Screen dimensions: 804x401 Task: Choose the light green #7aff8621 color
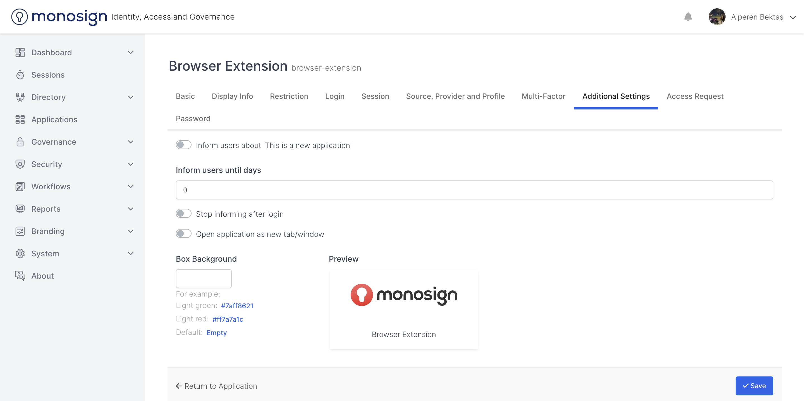pyautogui.click(x=237, y=306)
